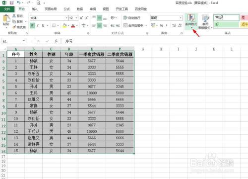The image size is (248, 179).
Task: Click the phonetic guide (wen) icon
Action: click(84, 25)
